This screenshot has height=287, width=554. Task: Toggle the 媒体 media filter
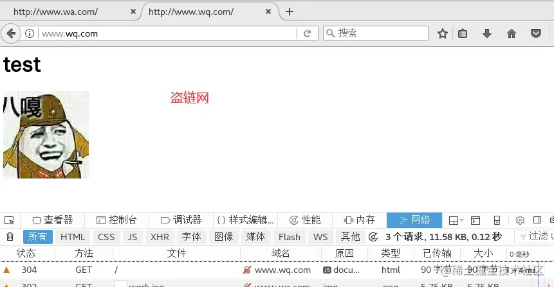tap(256, 237)
